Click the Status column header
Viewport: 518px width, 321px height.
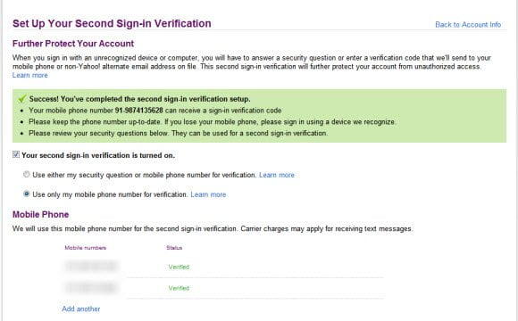click(174, 248)
